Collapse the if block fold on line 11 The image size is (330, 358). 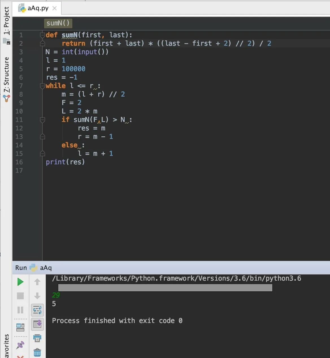click(42, 120)
